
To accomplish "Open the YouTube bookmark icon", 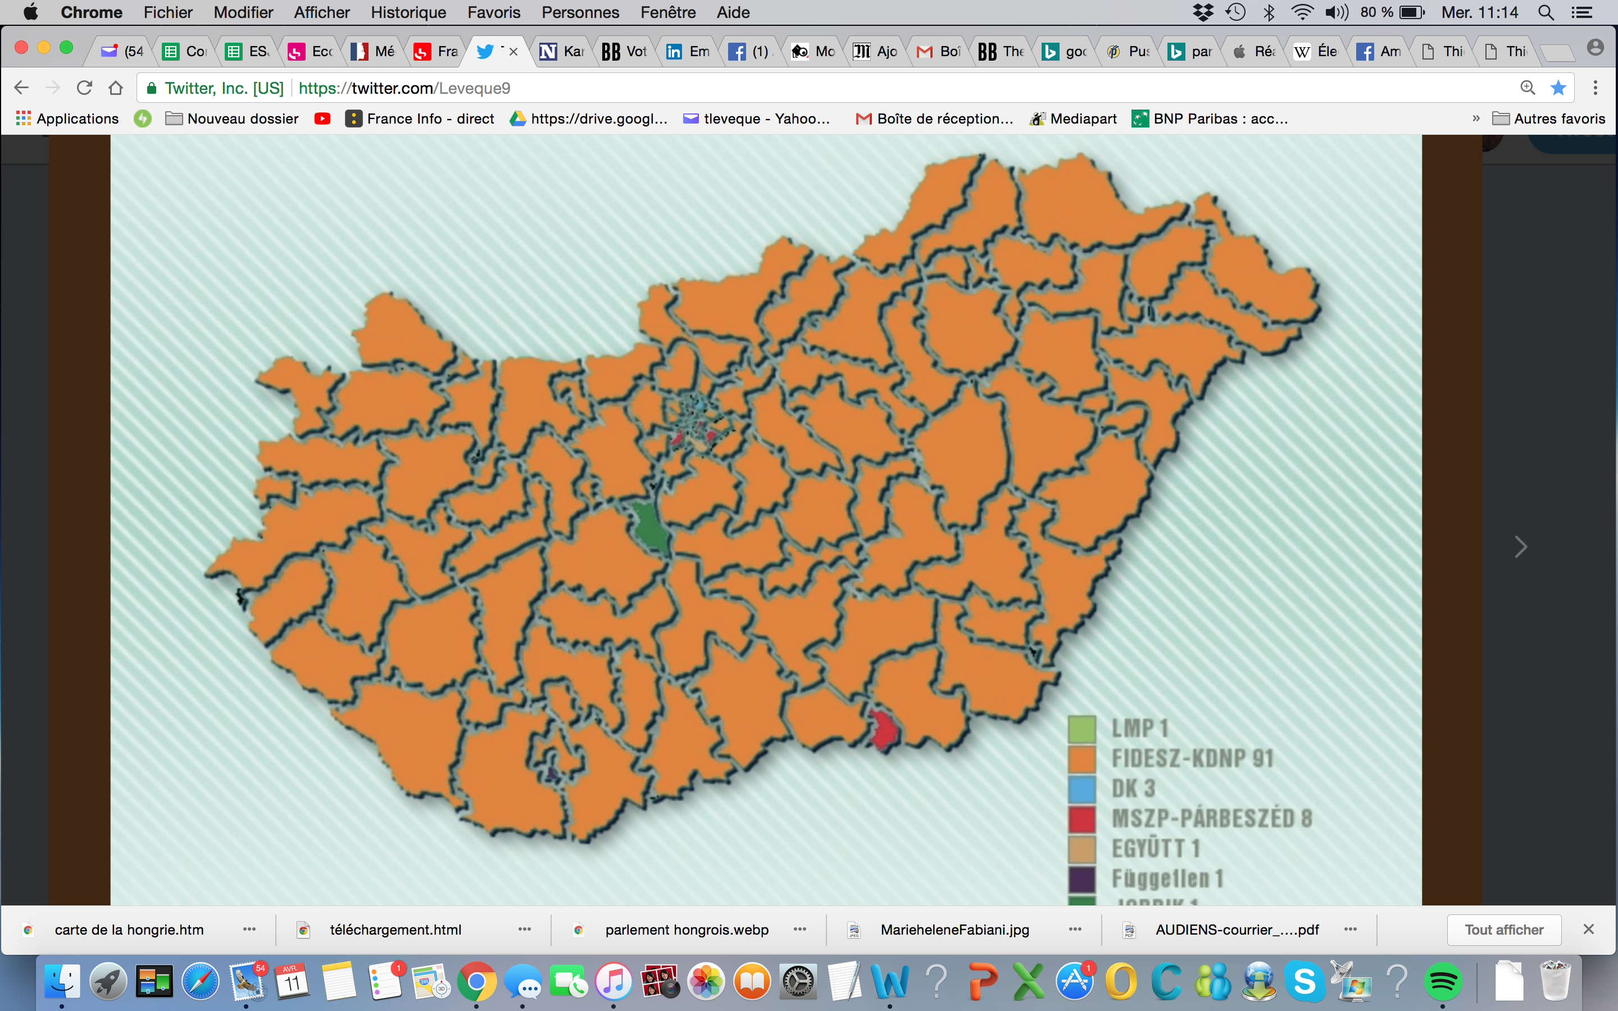I will point(322,119).
